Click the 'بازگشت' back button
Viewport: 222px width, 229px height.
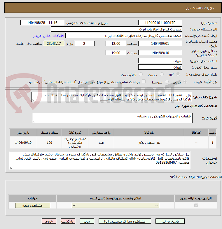pos(68,221)
